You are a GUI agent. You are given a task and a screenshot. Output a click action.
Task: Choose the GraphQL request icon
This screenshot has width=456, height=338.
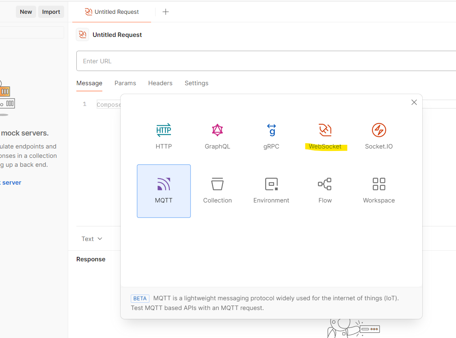[217, 130]
